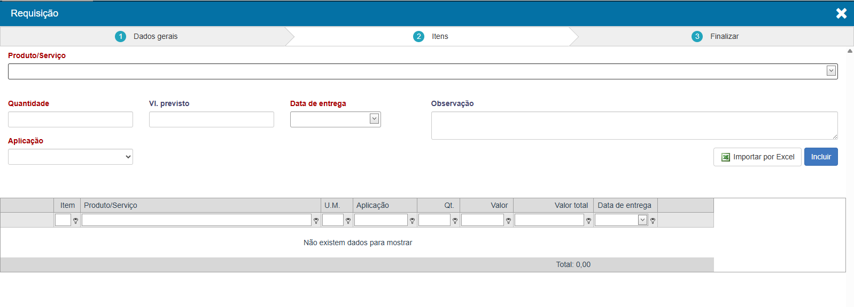Click filter icon for U.M. column
The height and width of the screenshot is (307, 854).
pos(348,221)
